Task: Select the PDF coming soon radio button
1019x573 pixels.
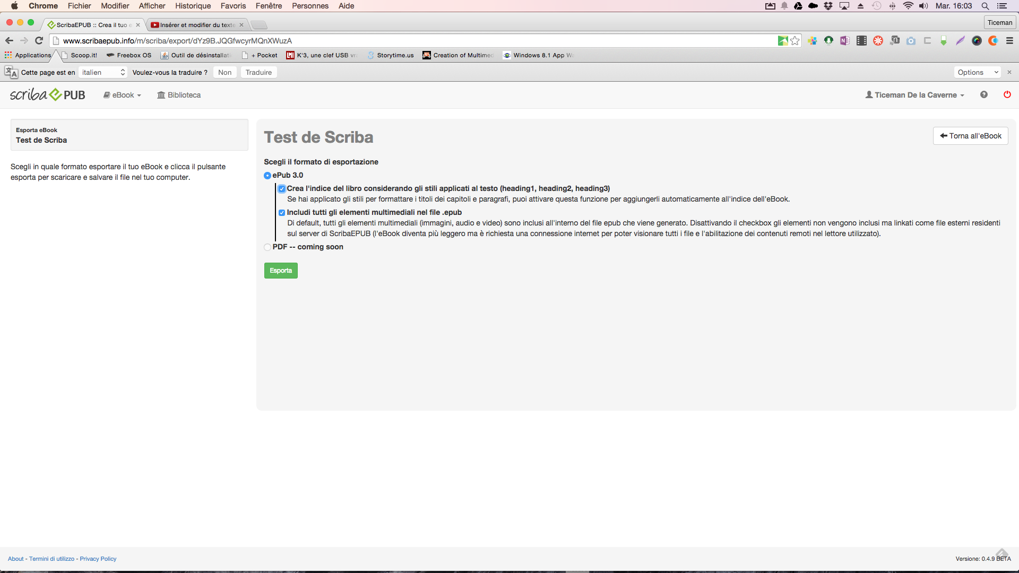Action: 267,247
